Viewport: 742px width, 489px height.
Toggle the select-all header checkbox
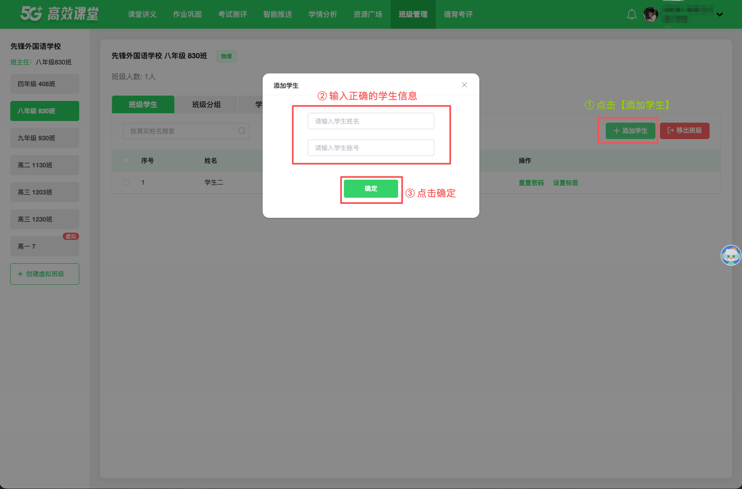point(126,161)
